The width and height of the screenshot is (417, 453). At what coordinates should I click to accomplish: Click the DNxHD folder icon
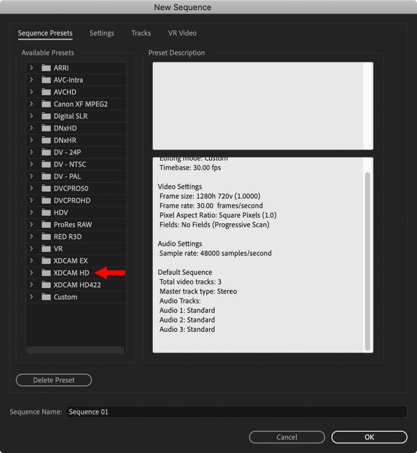point(46,128)
